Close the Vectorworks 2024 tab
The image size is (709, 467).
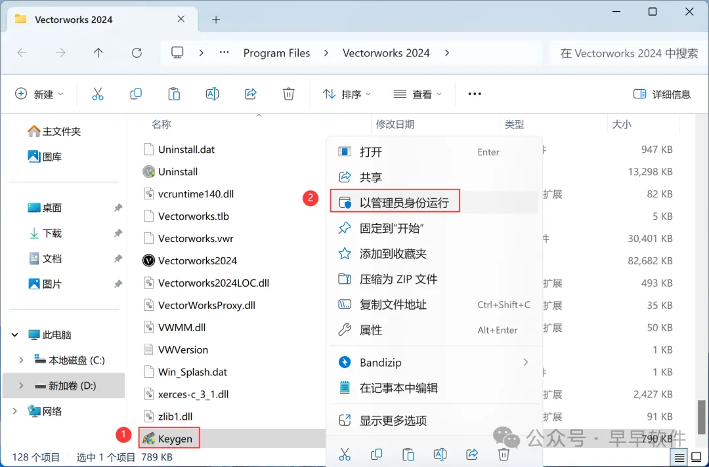[x=181, y=19]
